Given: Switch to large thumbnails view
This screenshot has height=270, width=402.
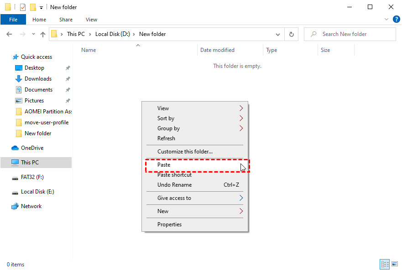Looking at the screenshot, I should pyautogui.click(x=394, y=264).
